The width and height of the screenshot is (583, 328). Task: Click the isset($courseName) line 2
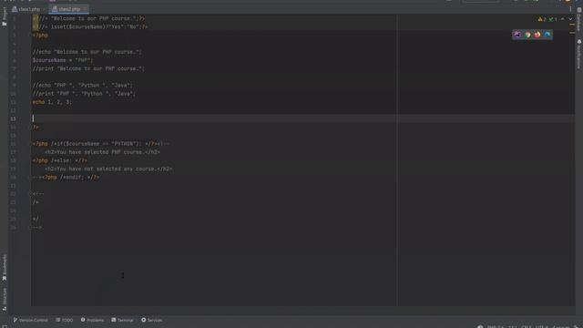click(90, 26)
